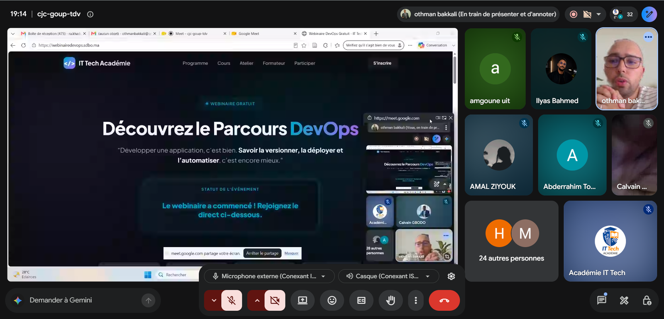The height and width of the screenshot is (319, 664).
Task: Open the emoji reactions button
Action: (332, 300)
